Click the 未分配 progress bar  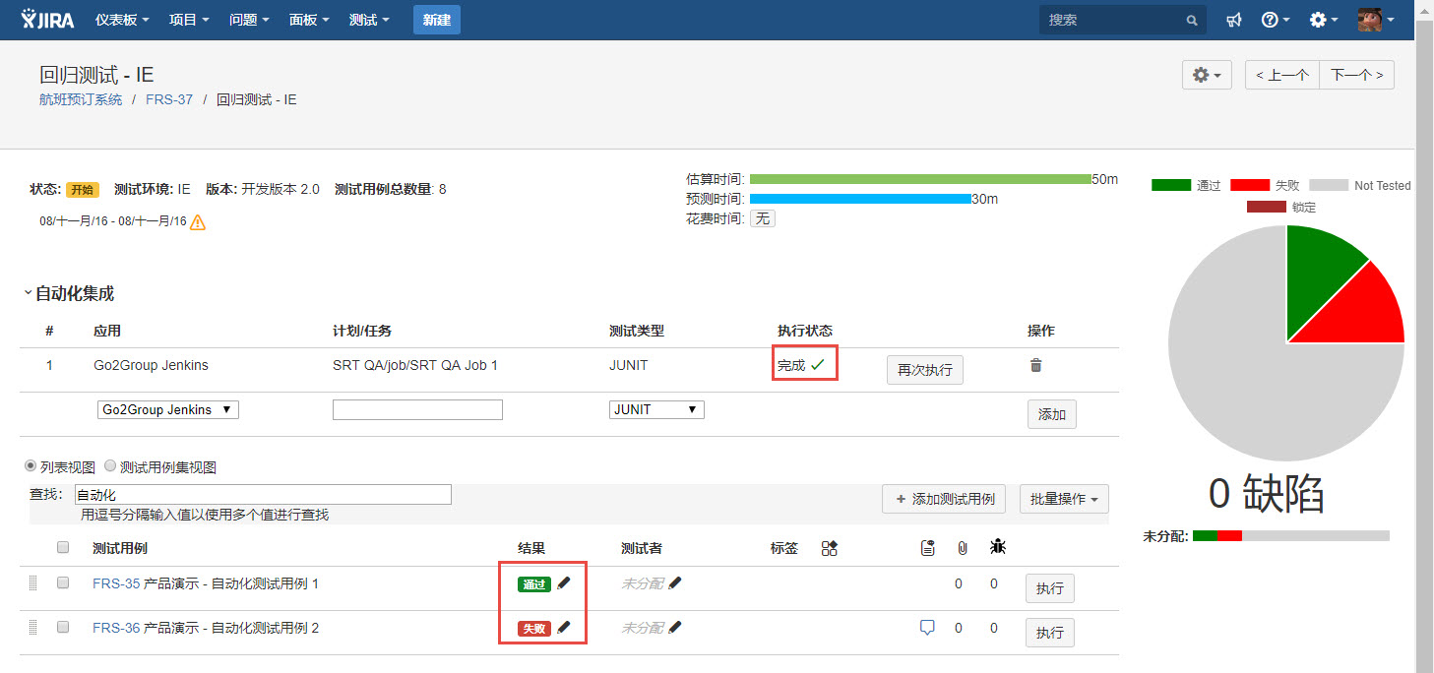click(x=1290, y=536)
